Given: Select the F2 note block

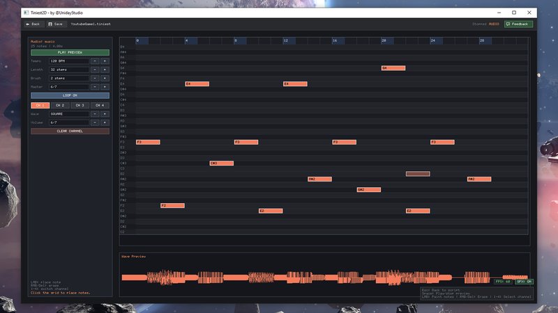Looking at the screenshot, I should [172, 205].
